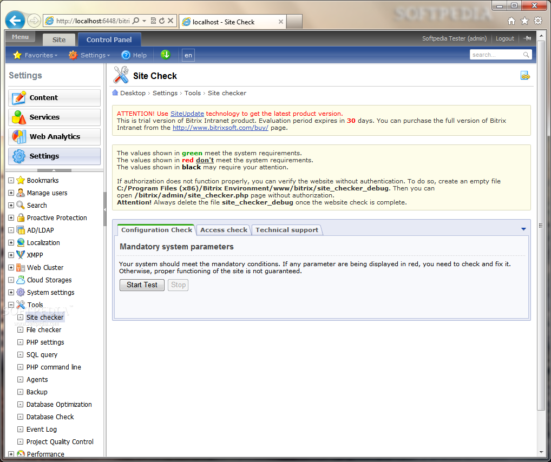Open the Favorites dropdown menu

coord(35,55)
